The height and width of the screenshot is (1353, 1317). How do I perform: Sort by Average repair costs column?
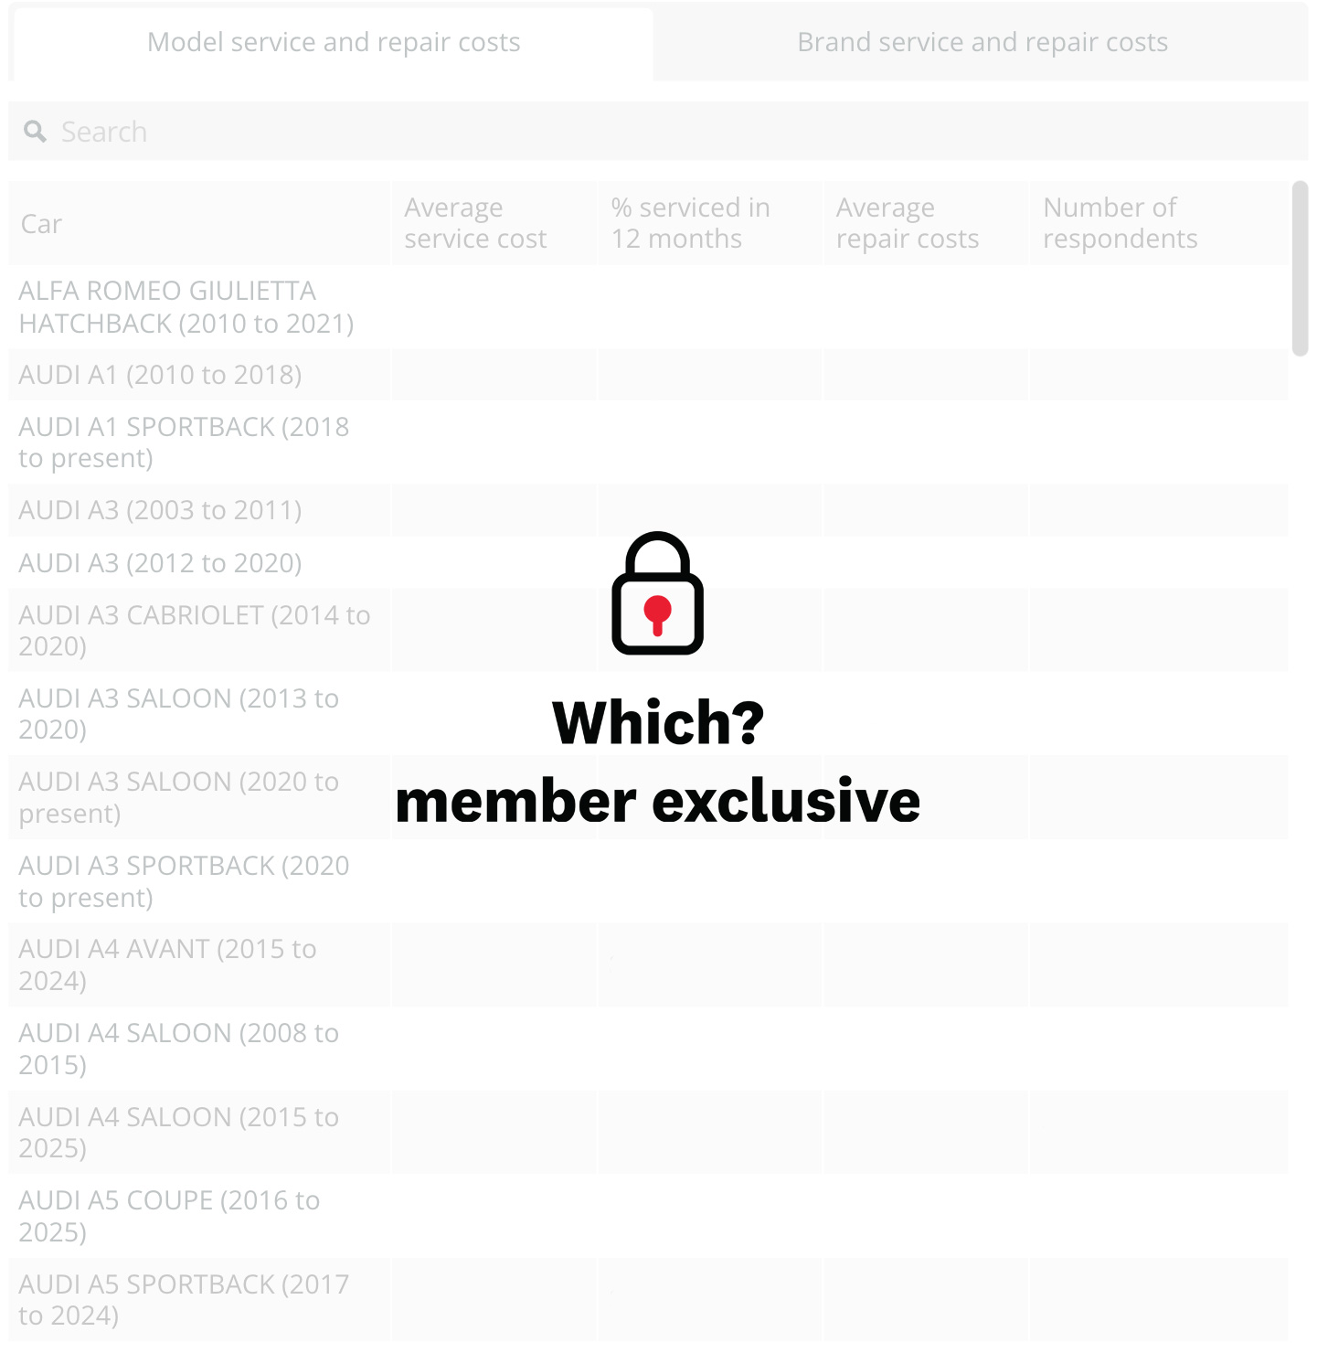[x=907, y=223]
